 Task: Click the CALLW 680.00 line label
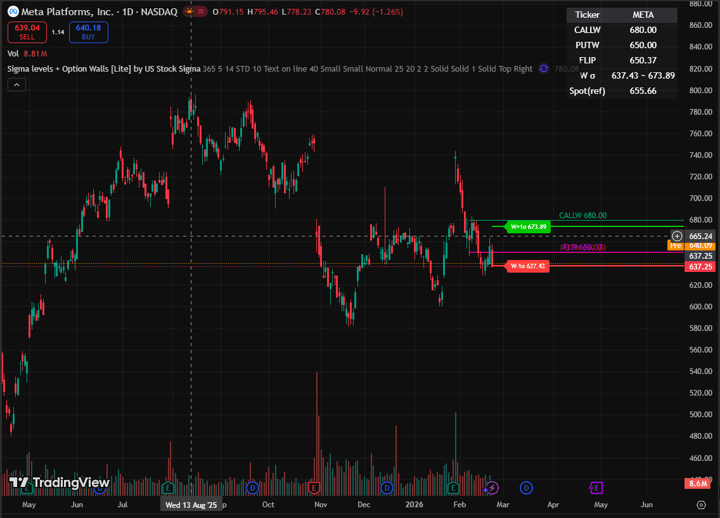582,216
